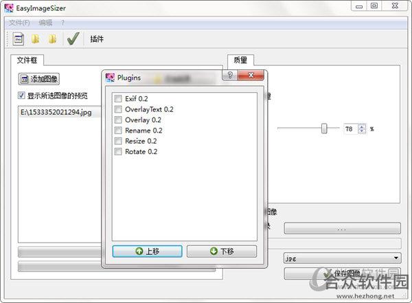Screen dimensions: 412x303
Task: Click the add image file toolbar icon
Action: (x=19, y=39)
